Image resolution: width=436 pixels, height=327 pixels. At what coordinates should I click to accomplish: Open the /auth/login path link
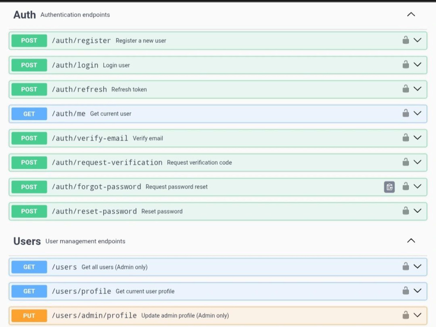click(75, 65)
